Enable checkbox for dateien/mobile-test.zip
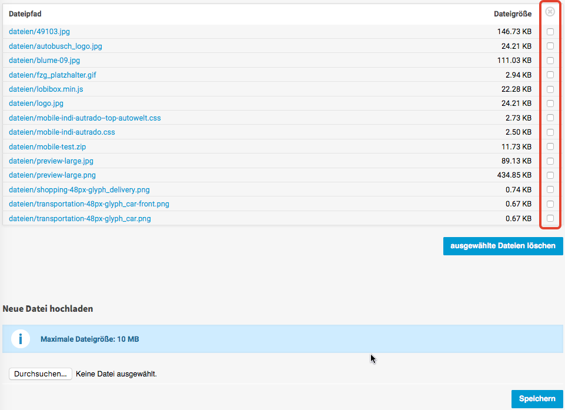 [550, 146]
